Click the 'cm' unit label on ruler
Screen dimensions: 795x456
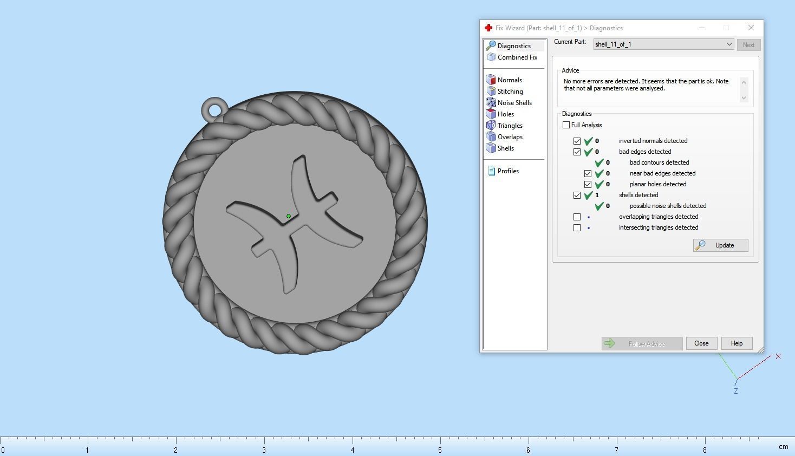point(783,447)
